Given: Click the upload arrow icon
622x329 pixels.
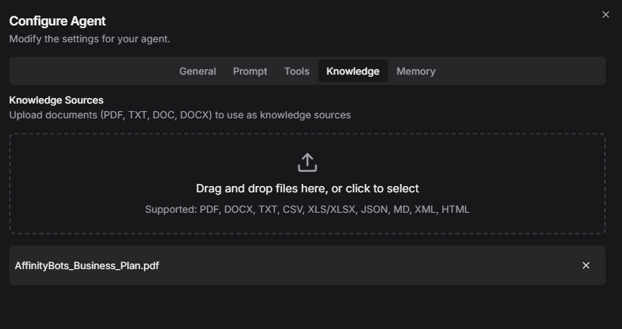Looking at the screenshot, I should pos(307,163).
